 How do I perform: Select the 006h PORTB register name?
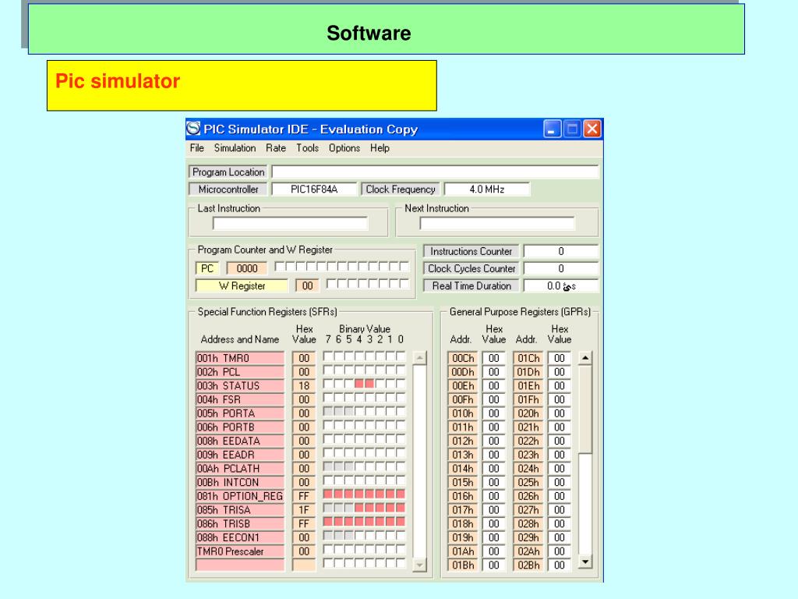[x=240, y=427]
